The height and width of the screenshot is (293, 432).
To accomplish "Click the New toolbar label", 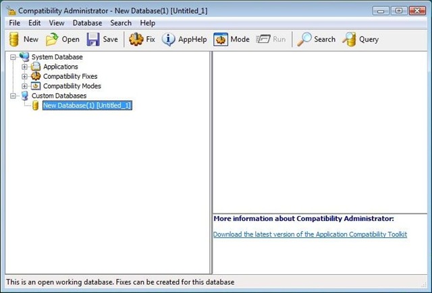I will [31, 39].
